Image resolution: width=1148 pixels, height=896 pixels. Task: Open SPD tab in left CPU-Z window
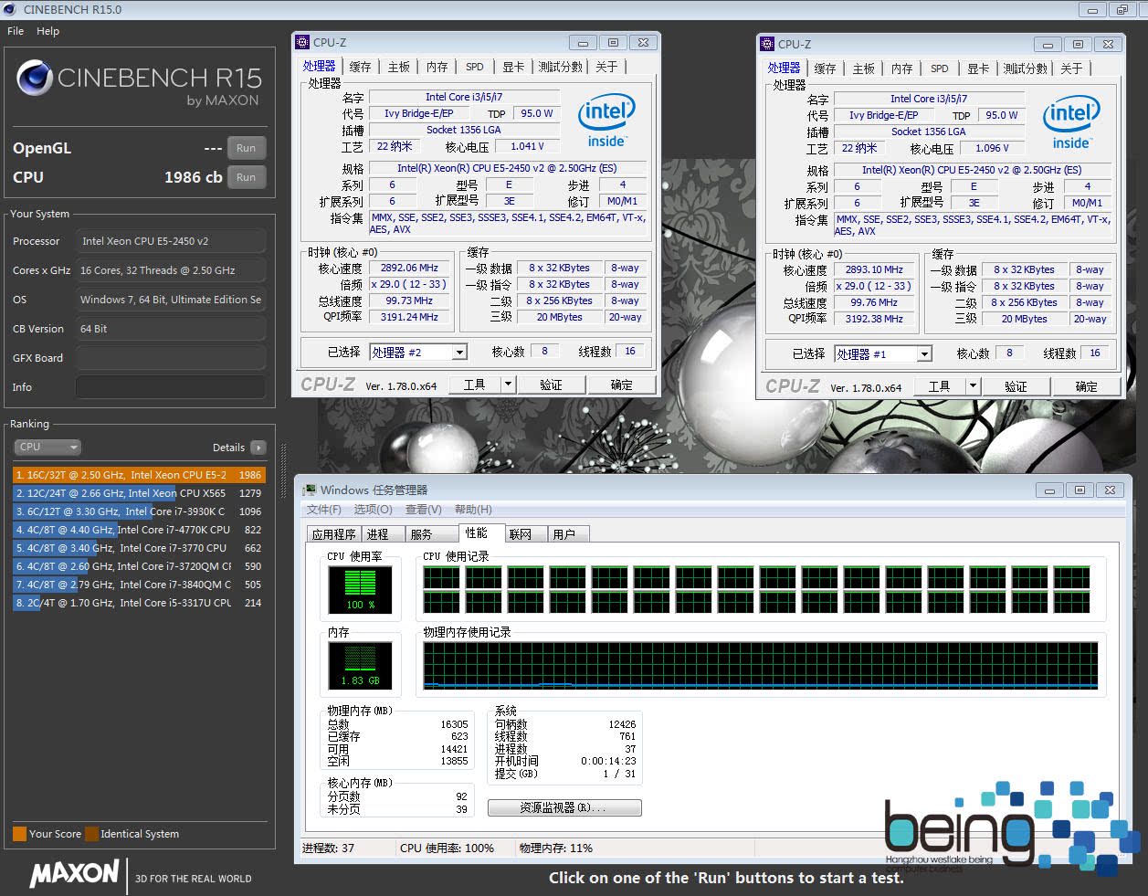(x=475, y=67)
